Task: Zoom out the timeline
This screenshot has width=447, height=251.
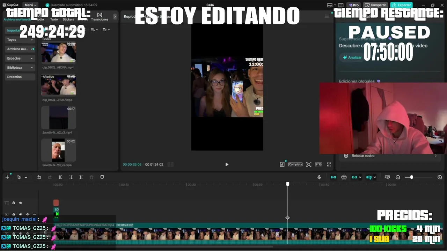Action: (x=398, y=177)
